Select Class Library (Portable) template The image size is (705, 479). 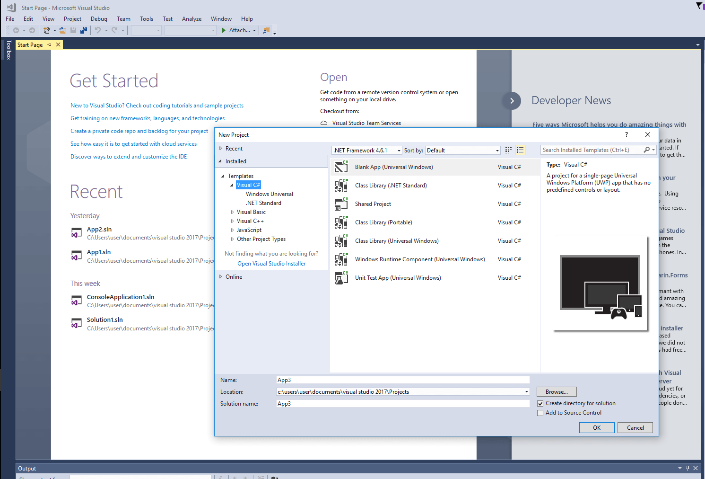click(x=435, y=222)
